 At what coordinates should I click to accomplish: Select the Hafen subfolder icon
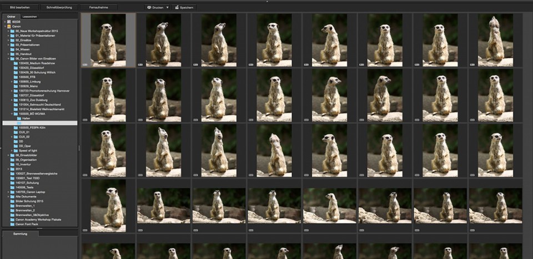pyautogui.click(x=19, y=119)
